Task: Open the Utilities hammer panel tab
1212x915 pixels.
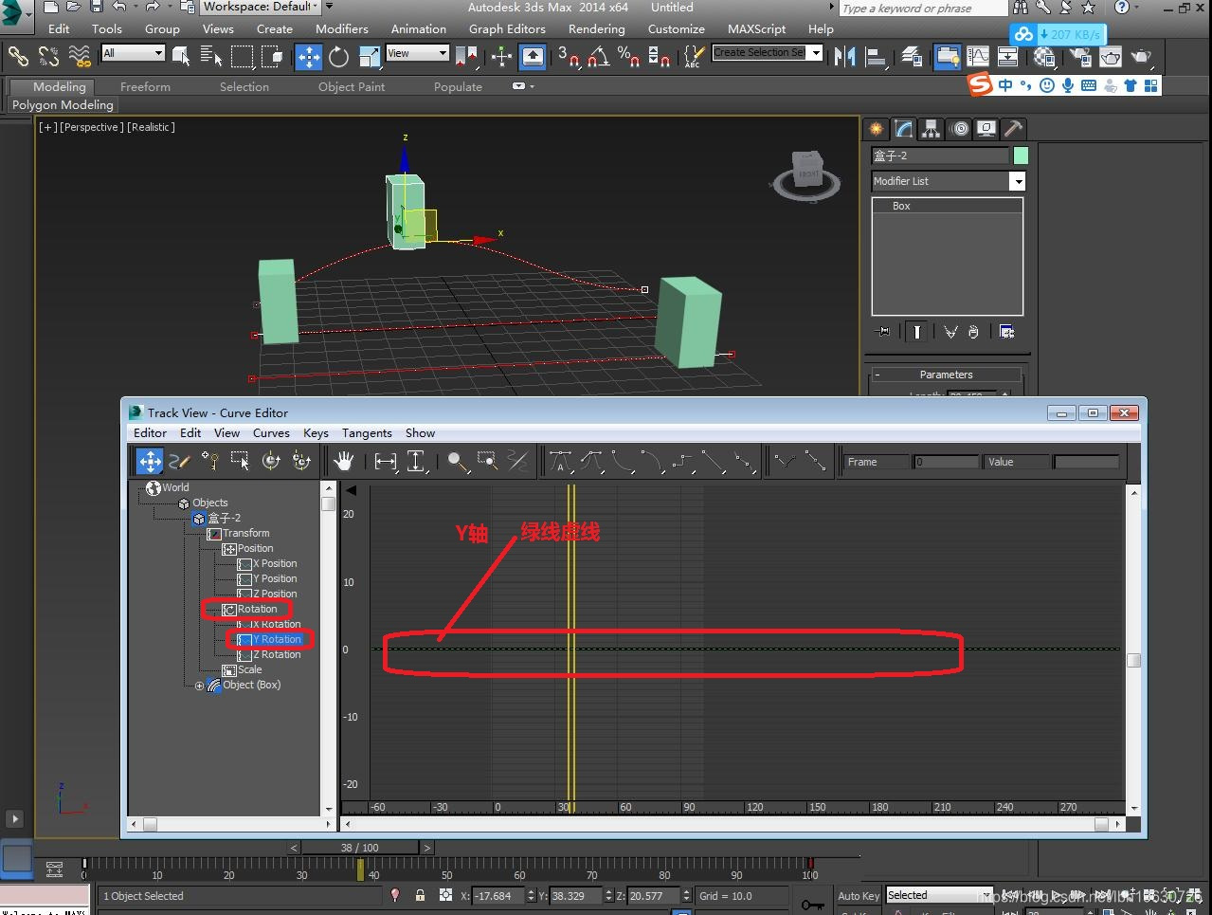Action: point(1013,129)
